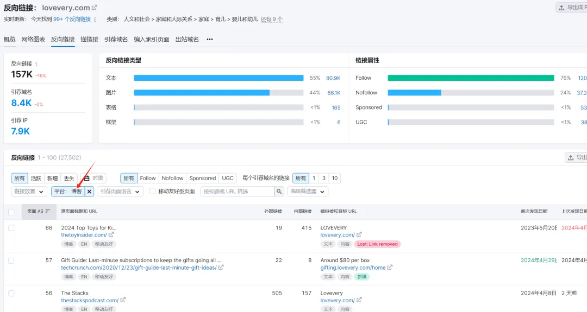Open the three-dot more tabs menu
Screen dimensions: 587x312
(x=210, y=39)
